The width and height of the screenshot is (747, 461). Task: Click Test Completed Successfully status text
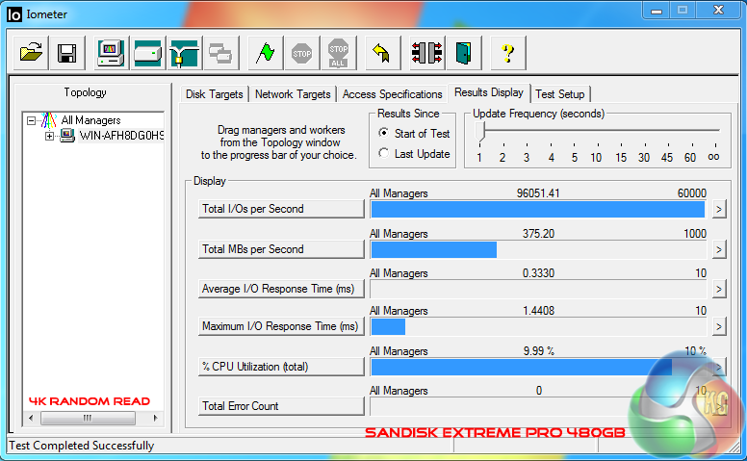click(82, 446)
